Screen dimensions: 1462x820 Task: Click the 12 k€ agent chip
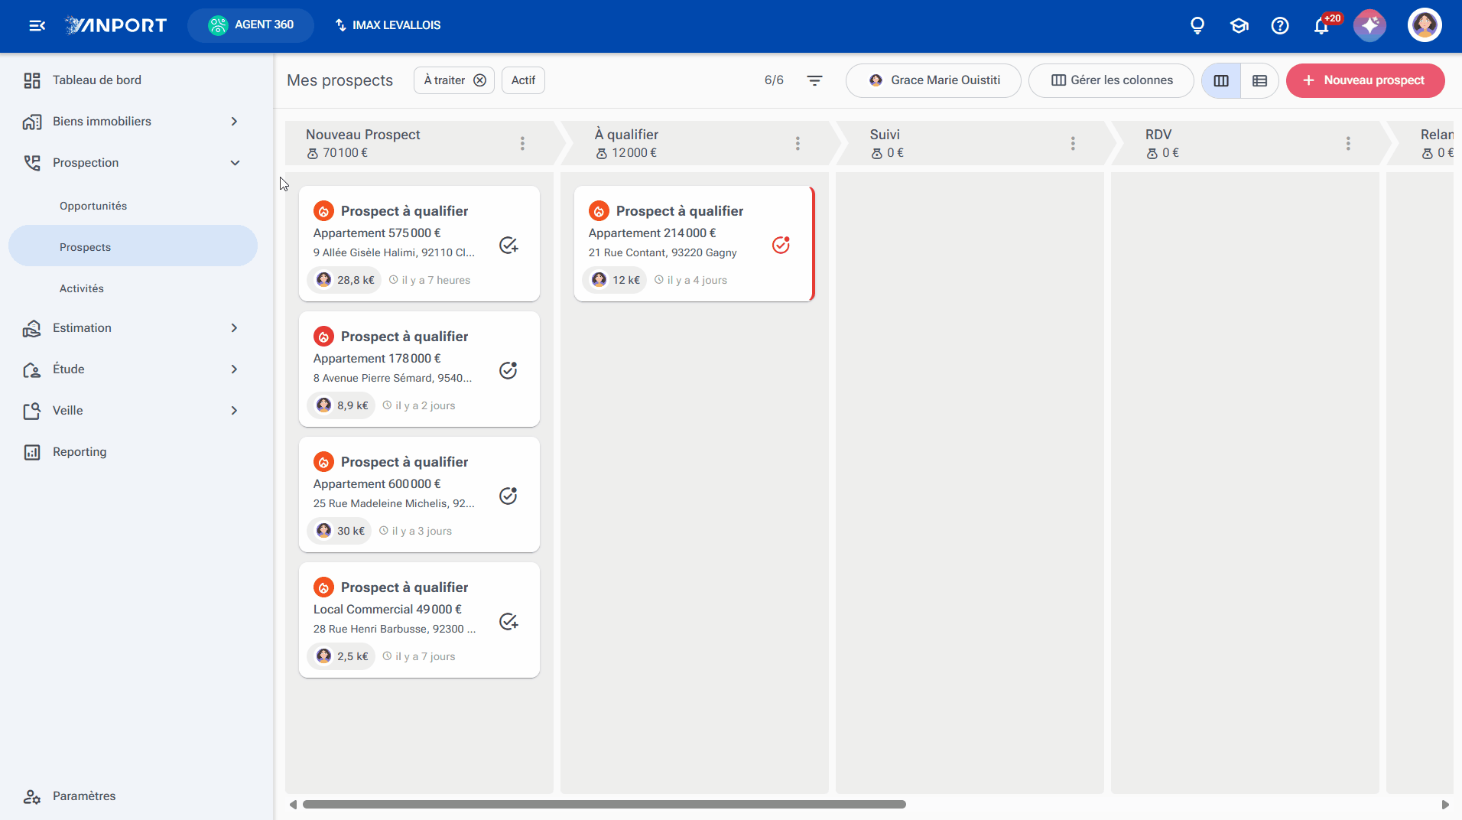[x=615, y=280]
